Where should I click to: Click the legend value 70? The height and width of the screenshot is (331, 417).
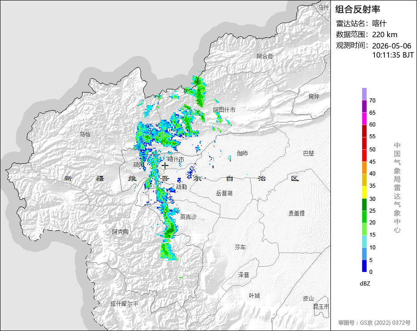coord(372,101)
